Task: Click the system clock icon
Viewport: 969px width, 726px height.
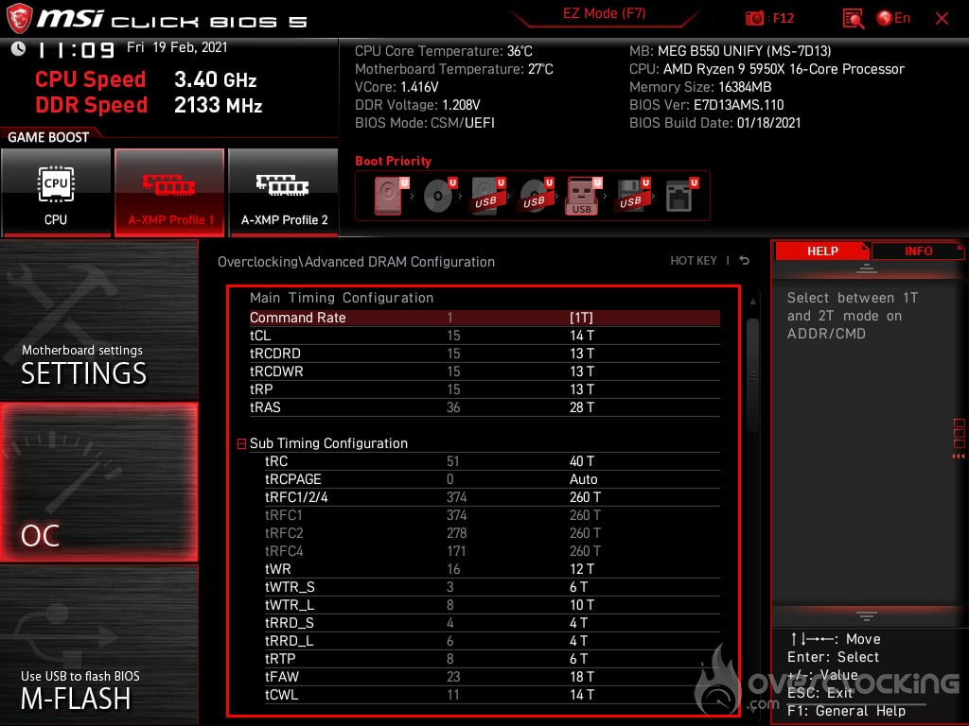Action: [18, 48]
